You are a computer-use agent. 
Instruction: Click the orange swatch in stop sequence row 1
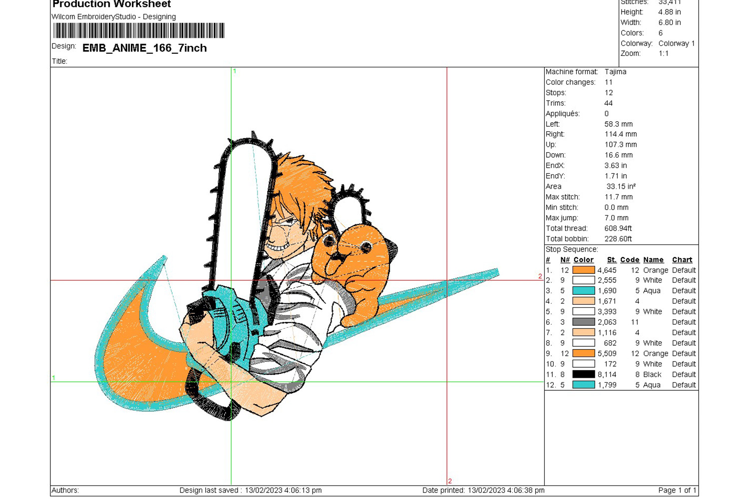point(584,270)
